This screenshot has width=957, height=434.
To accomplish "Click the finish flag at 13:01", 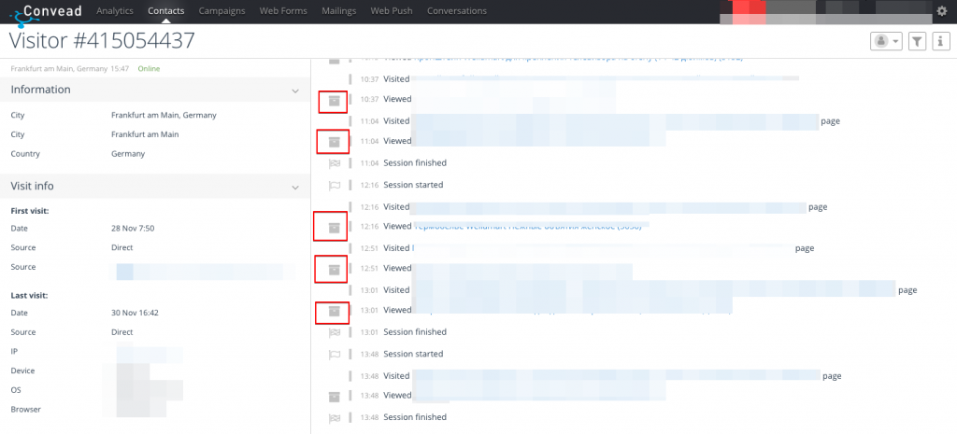I will 335,332.
